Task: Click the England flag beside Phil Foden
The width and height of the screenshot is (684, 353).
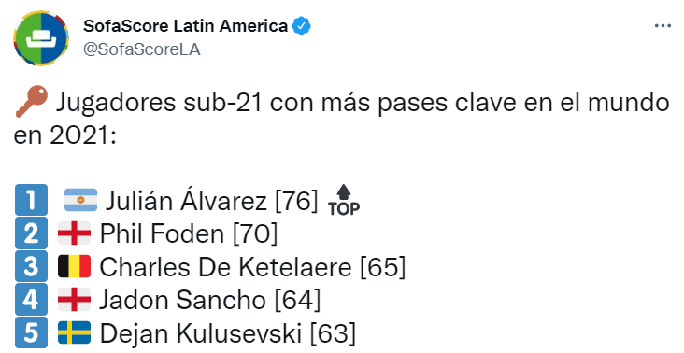Action: pyautogui.click(x=74, y=233)
